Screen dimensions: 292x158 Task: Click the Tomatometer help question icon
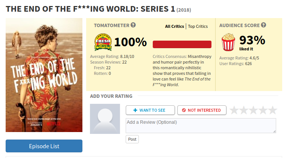point(133,25)
